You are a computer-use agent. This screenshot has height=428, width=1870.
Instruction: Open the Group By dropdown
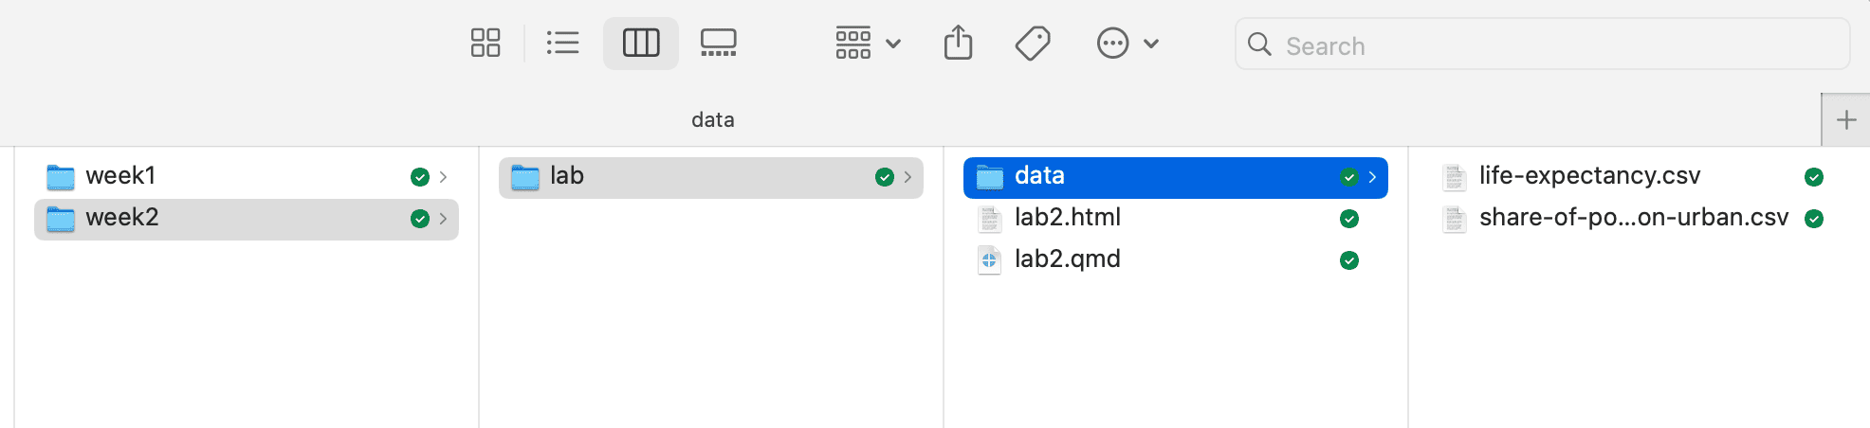click(x=867, y=43)
